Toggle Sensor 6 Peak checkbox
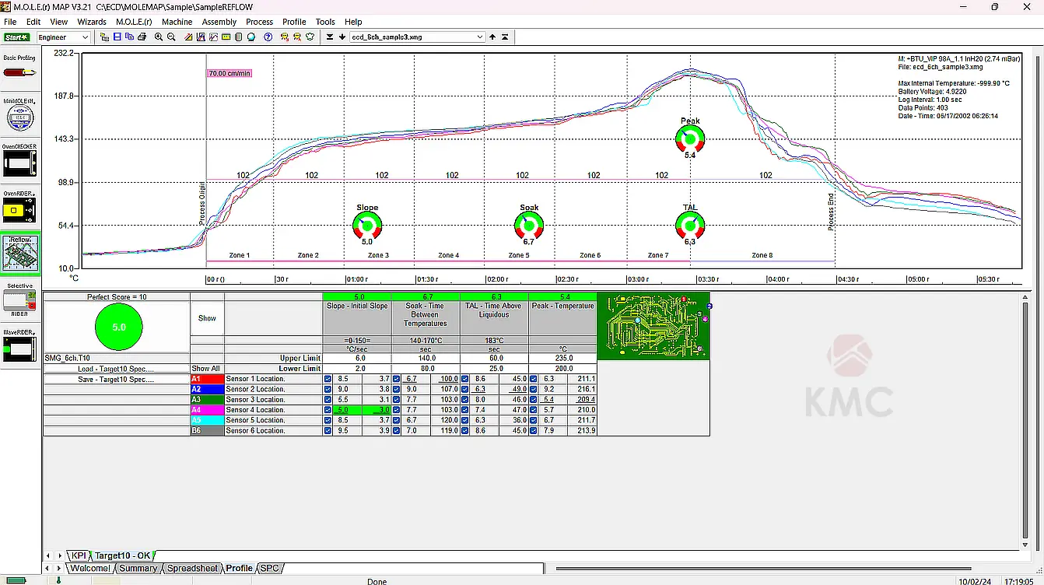This screenshot has height=585, width=1044. (534, 430)
